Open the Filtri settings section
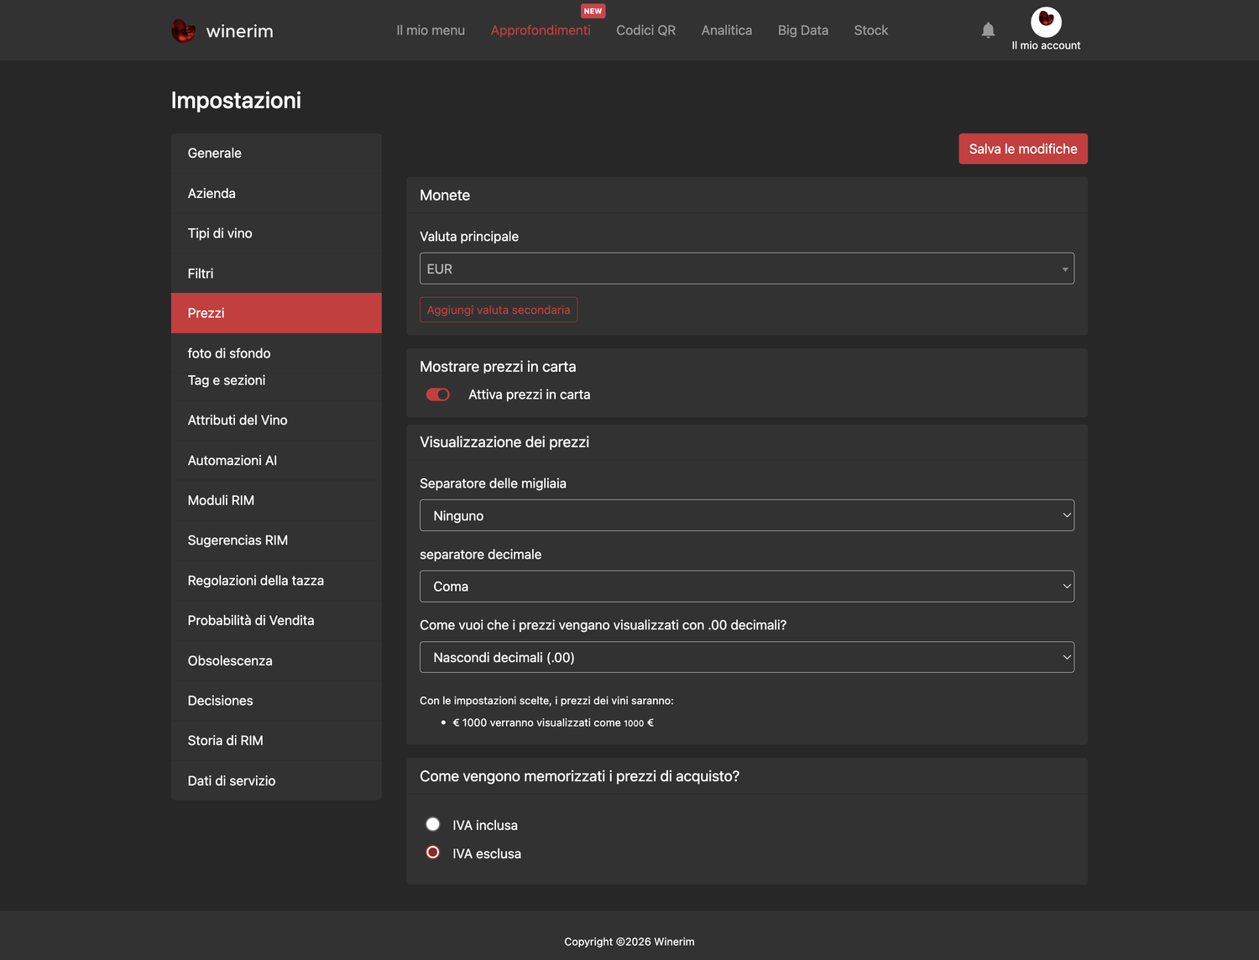This screenshot has width=1259, height=960. point(276,274)
